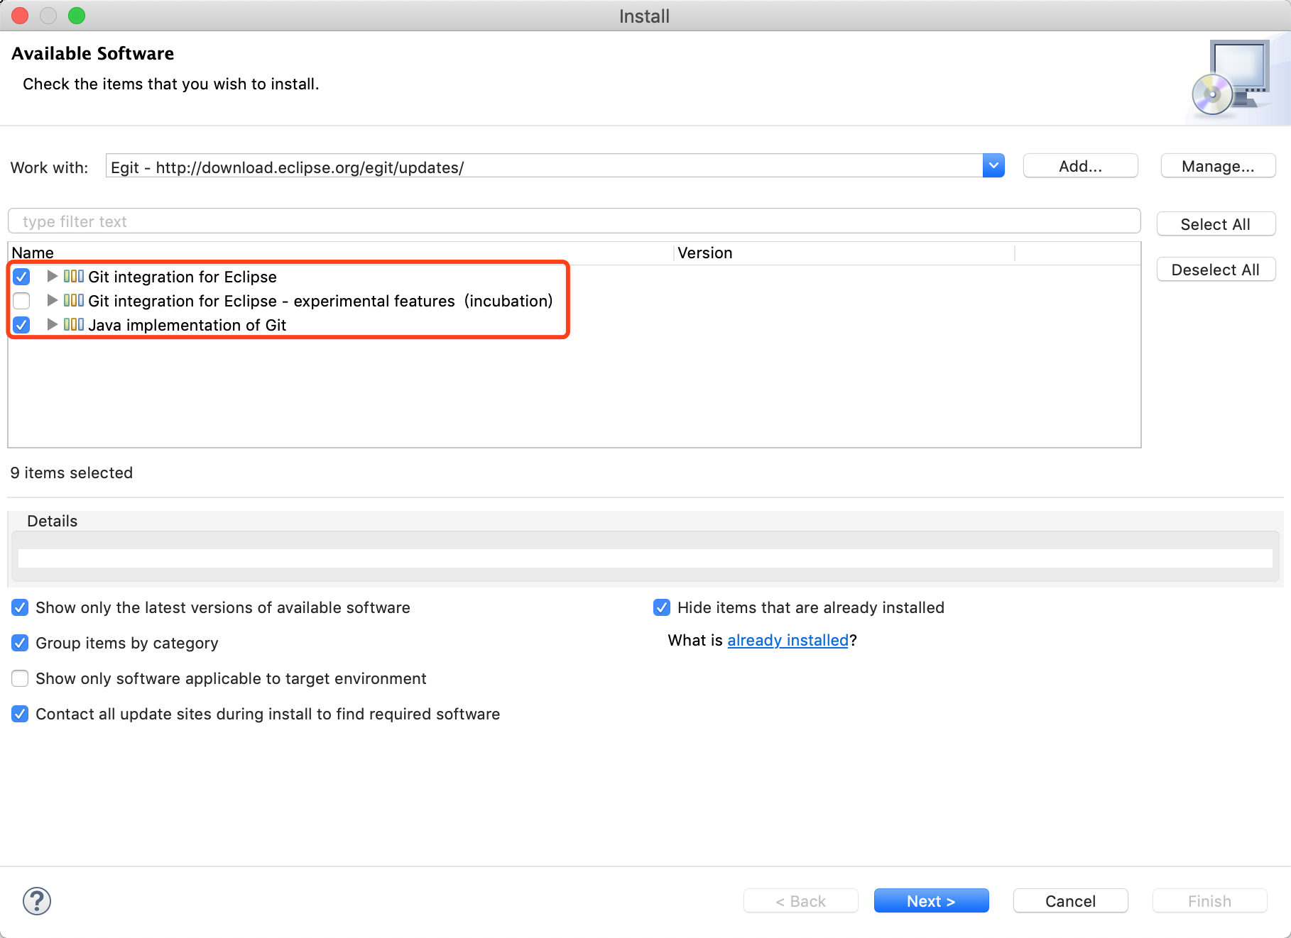Image resolution: width=1291 pixels, height=938 pixels.
Task: Click the Add... button
Action: coord(1080,166)
